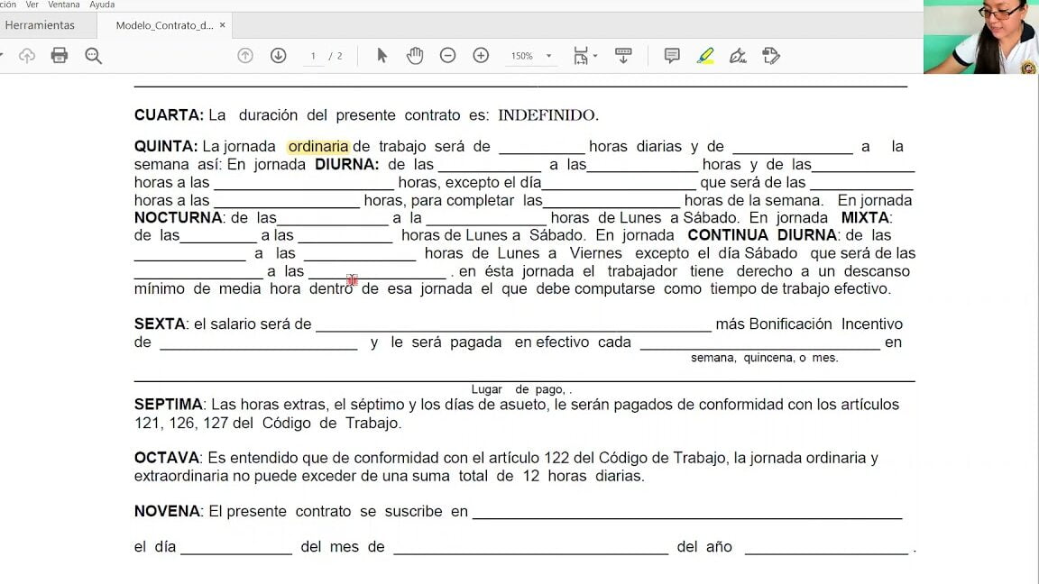
Task: Click the yellow highlighted word ordinaria
Action: 317,146
